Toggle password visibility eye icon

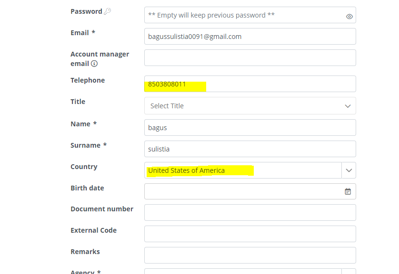[349, 16]
